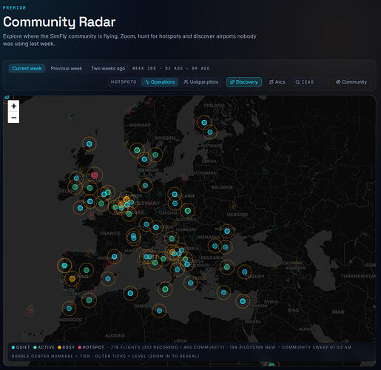Select the orange busy marker in Portugal
381x370 pixels.
(72, 279)
